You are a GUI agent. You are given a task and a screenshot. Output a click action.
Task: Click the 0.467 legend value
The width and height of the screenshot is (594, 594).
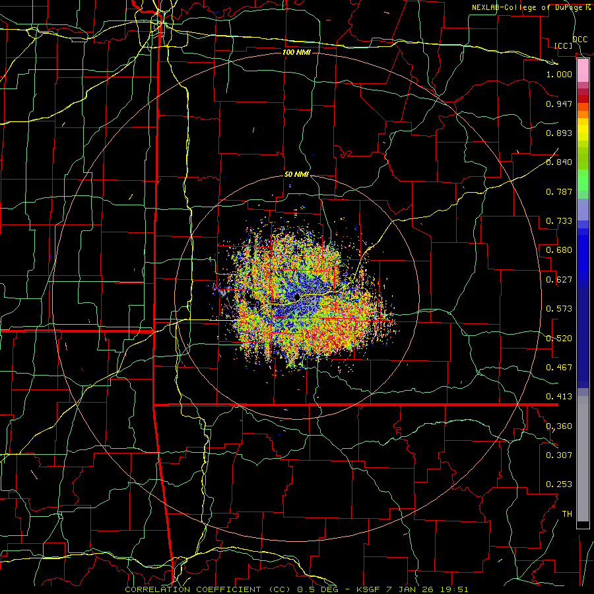click(x=559, y=368)
